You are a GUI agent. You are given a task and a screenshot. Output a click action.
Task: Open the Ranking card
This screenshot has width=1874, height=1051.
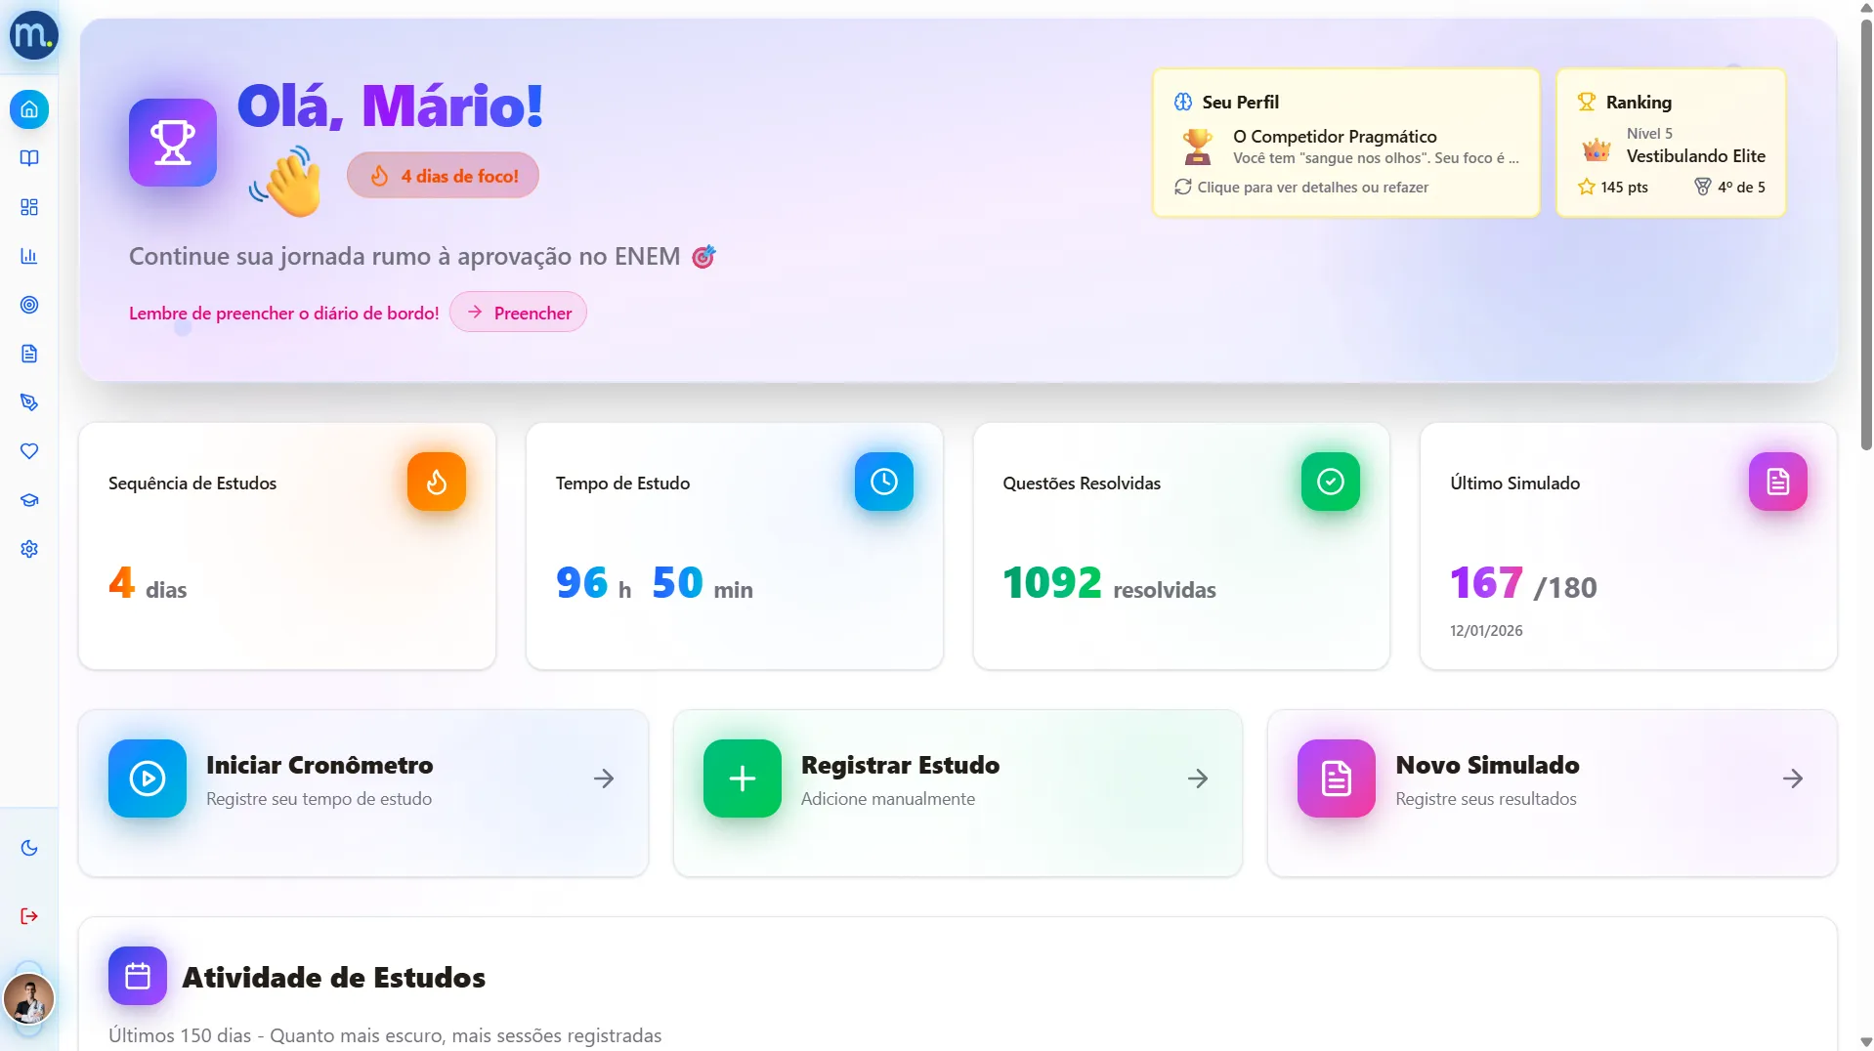pos(1671,143)
